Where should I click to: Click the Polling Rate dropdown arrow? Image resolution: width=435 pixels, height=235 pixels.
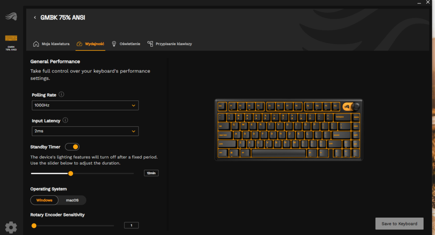(x=133, y=106)
